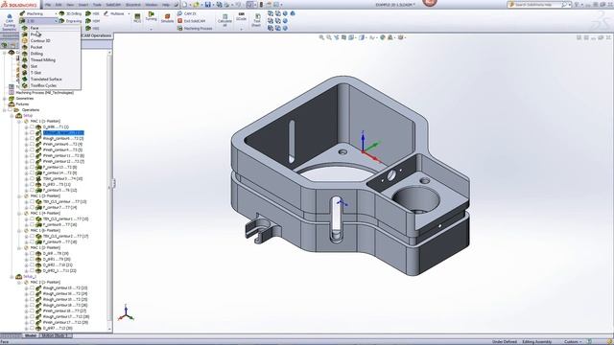The width and height of the screenshot is (614, 345).
Task: Click the Rebuild traffic-light icon
Action: pos(261,5)
